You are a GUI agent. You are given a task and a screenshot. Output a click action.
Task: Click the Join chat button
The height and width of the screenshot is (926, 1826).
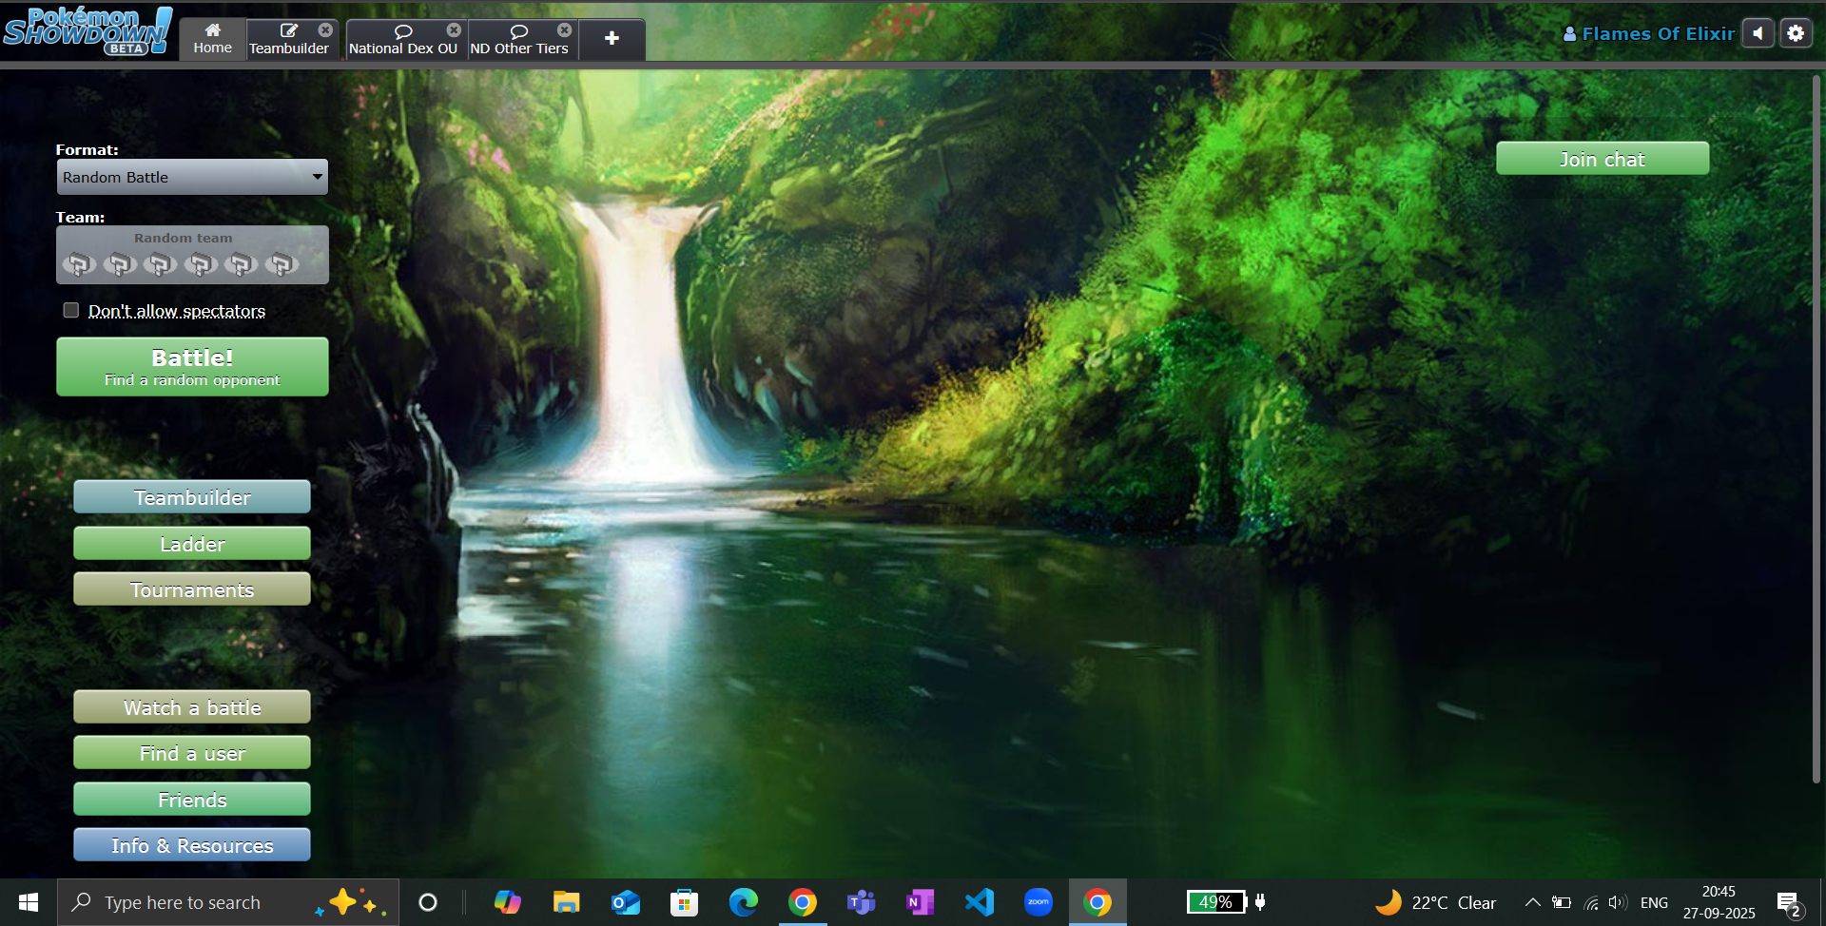coord(1602,159)
